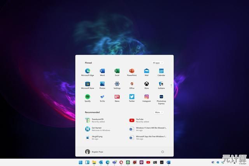The image size is (249, 166).
Task: Open File Explorer on the taskbar
Action: (94, 162)
